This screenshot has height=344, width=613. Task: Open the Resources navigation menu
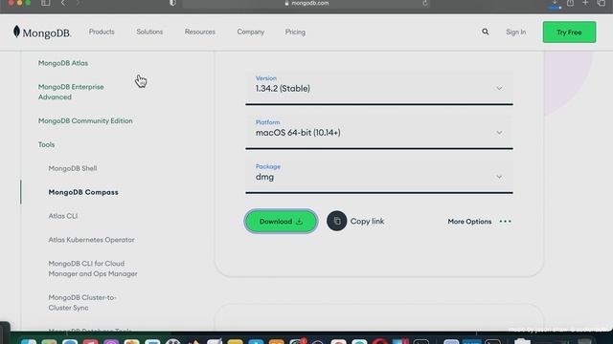click(200, 32)
